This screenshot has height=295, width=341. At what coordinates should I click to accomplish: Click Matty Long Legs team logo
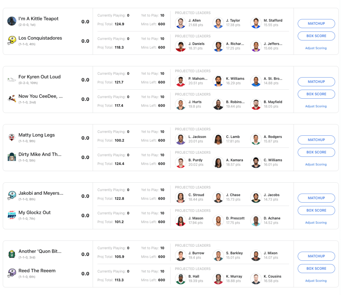pos(12,137)
